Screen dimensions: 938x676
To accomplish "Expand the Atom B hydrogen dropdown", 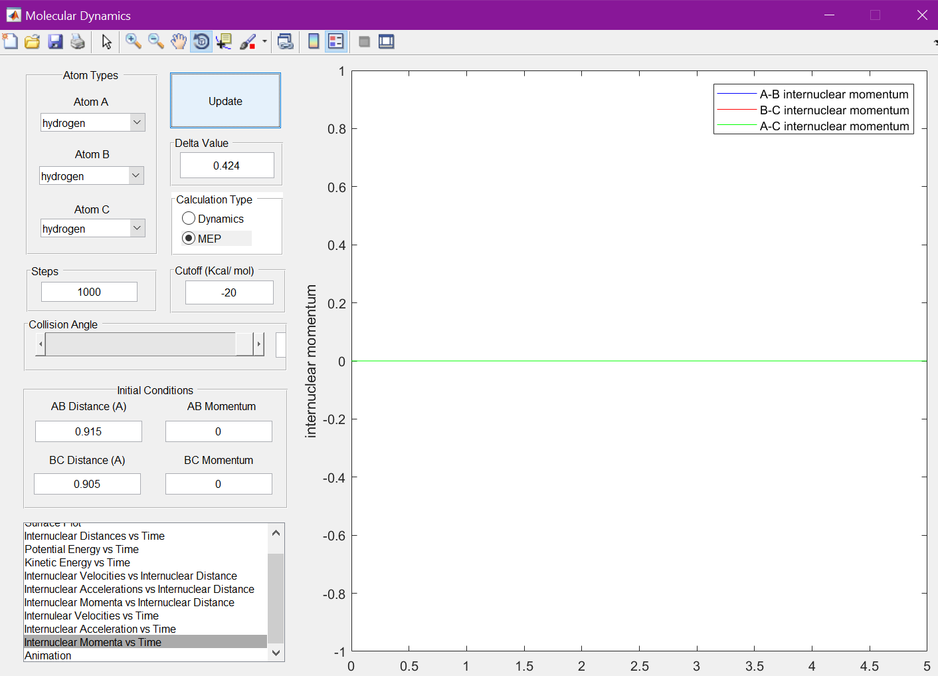I will tap(136, 175).
